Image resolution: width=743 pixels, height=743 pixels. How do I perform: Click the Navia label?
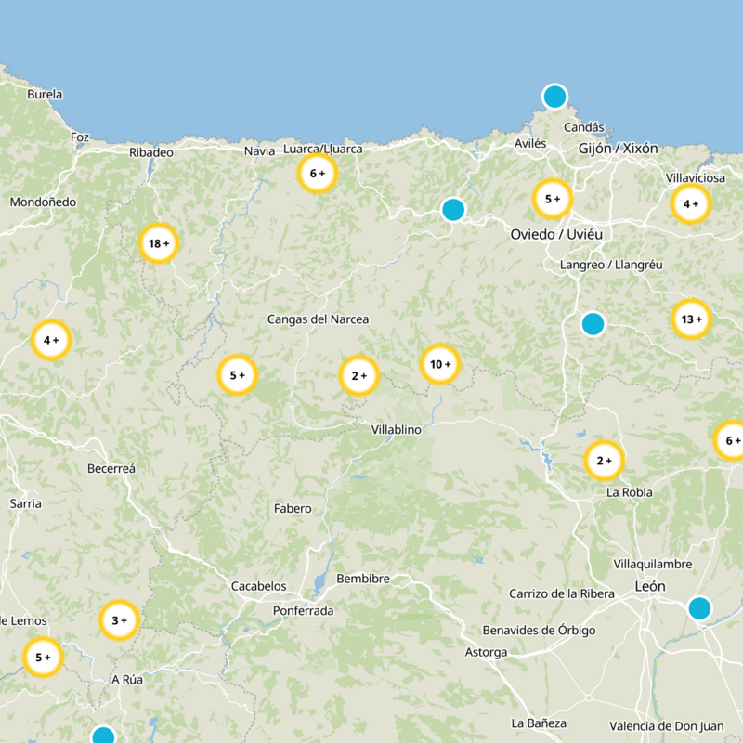pos(259,150)
